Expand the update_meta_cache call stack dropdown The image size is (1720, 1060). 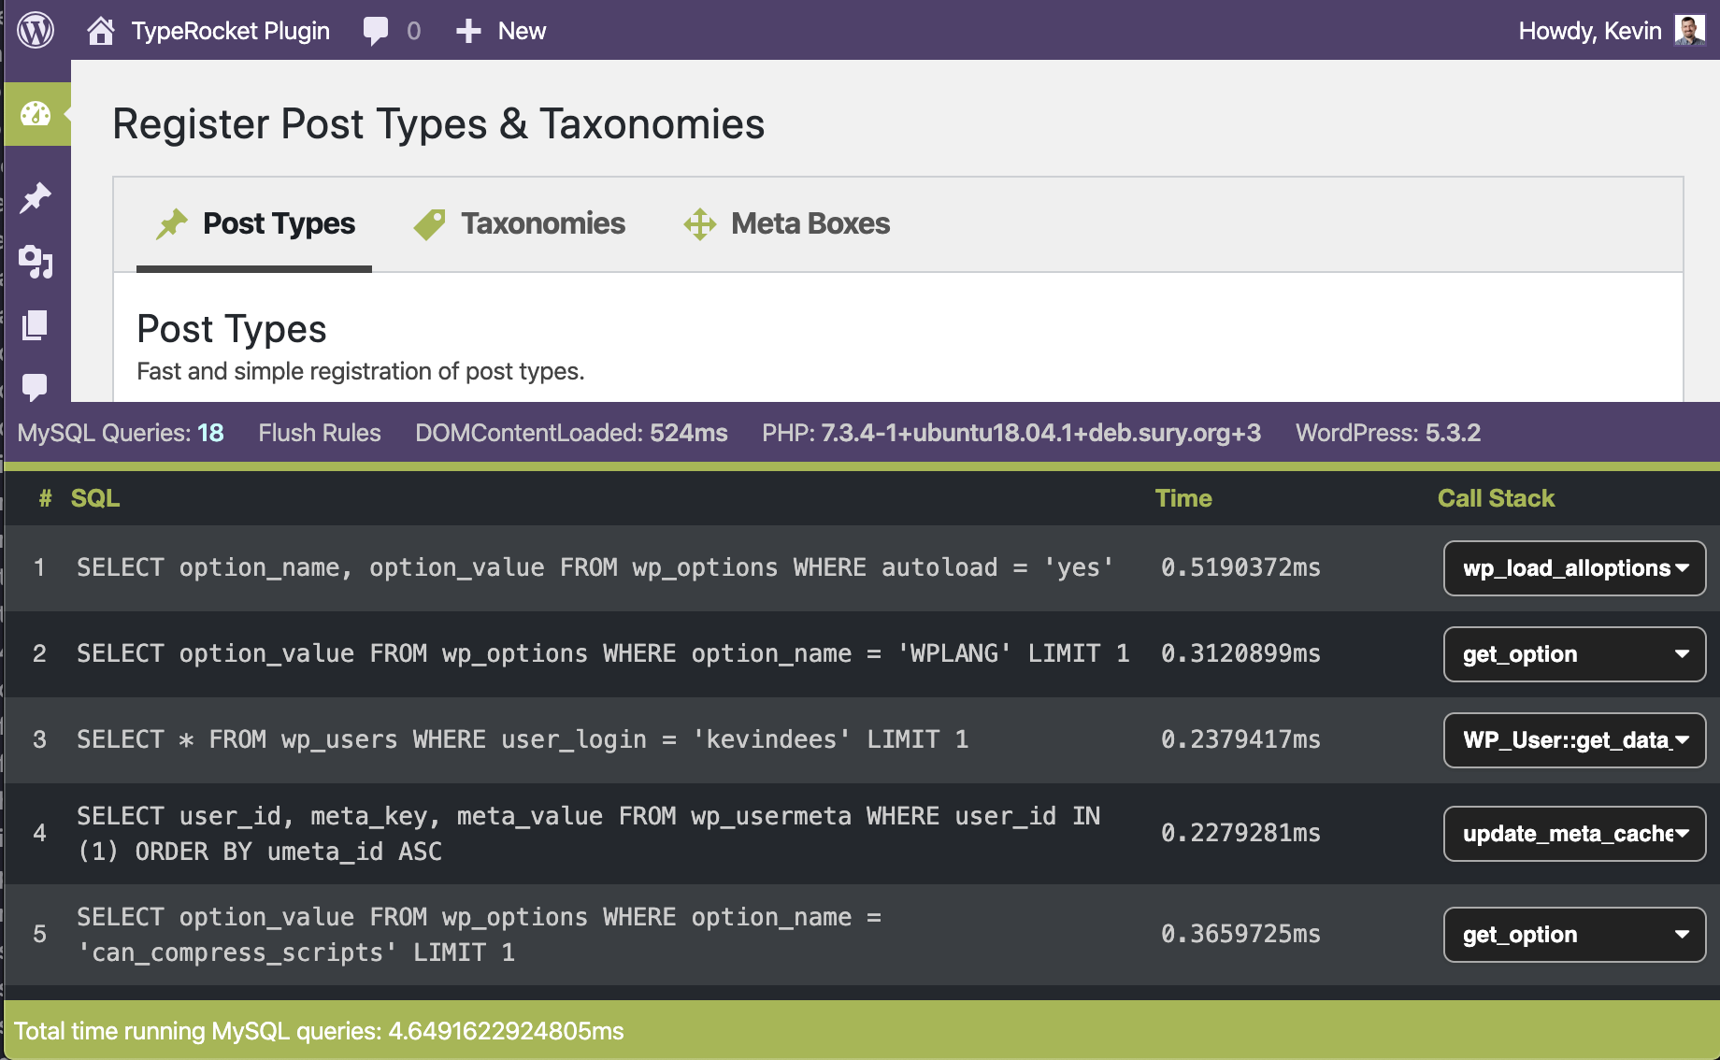1574,834
